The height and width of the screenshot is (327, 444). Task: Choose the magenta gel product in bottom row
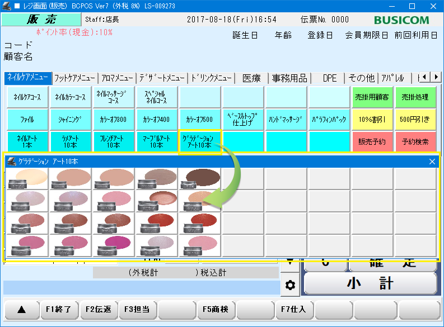click(114, 245)
